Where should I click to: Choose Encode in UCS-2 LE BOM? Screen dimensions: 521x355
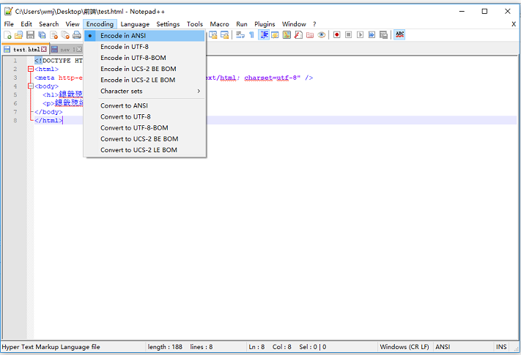pyautogui.click(x=144, y=80)
